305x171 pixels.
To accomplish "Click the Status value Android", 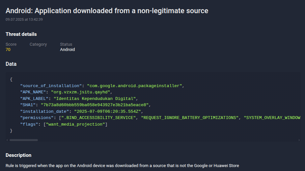I will [67, 50].
